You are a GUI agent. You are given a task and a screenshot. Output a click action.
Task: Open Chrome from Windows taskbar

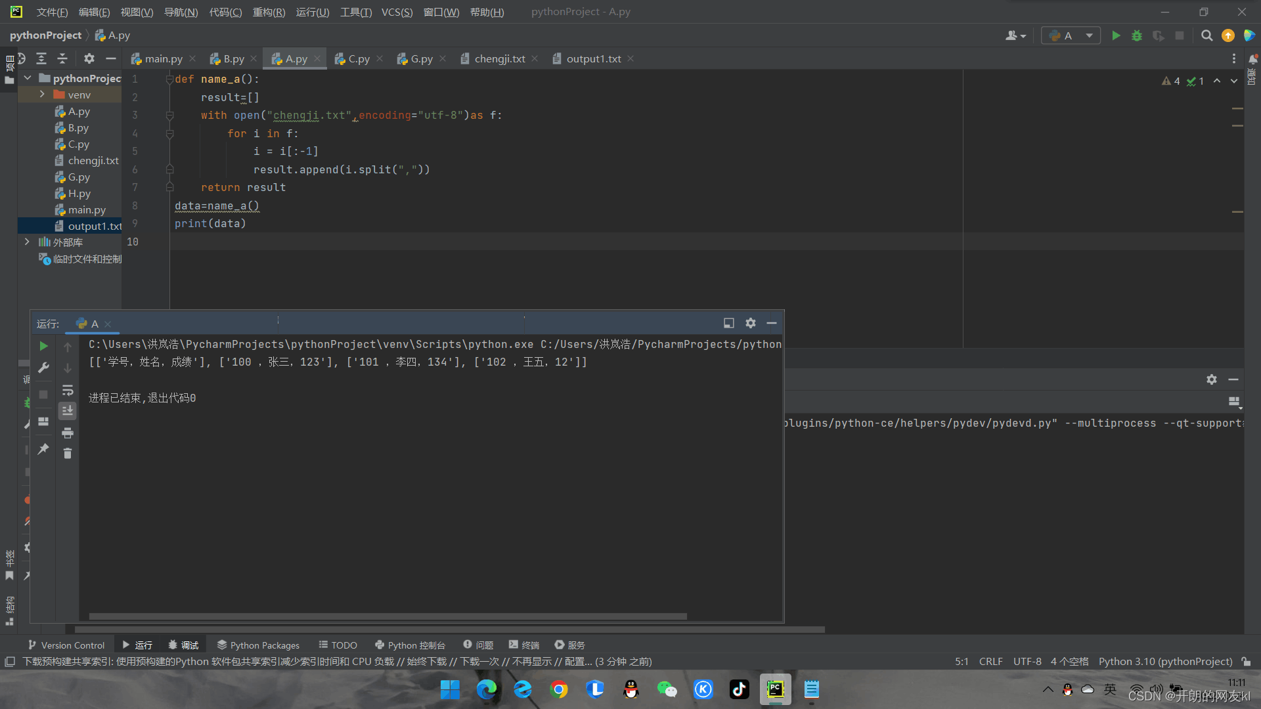pos(559,689)
